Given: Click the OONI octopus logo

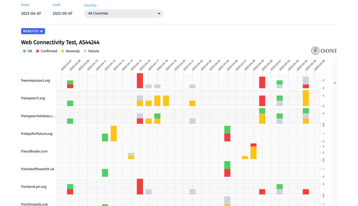Looking at the screenshot, I should pyautogui.click(x=315, y=51).
